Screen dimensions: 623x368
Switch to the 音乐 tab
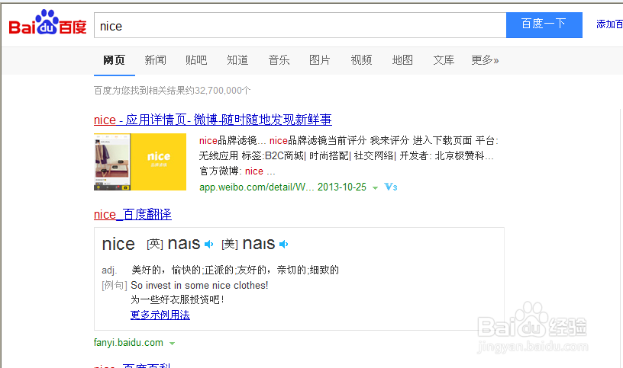(279, 60)
